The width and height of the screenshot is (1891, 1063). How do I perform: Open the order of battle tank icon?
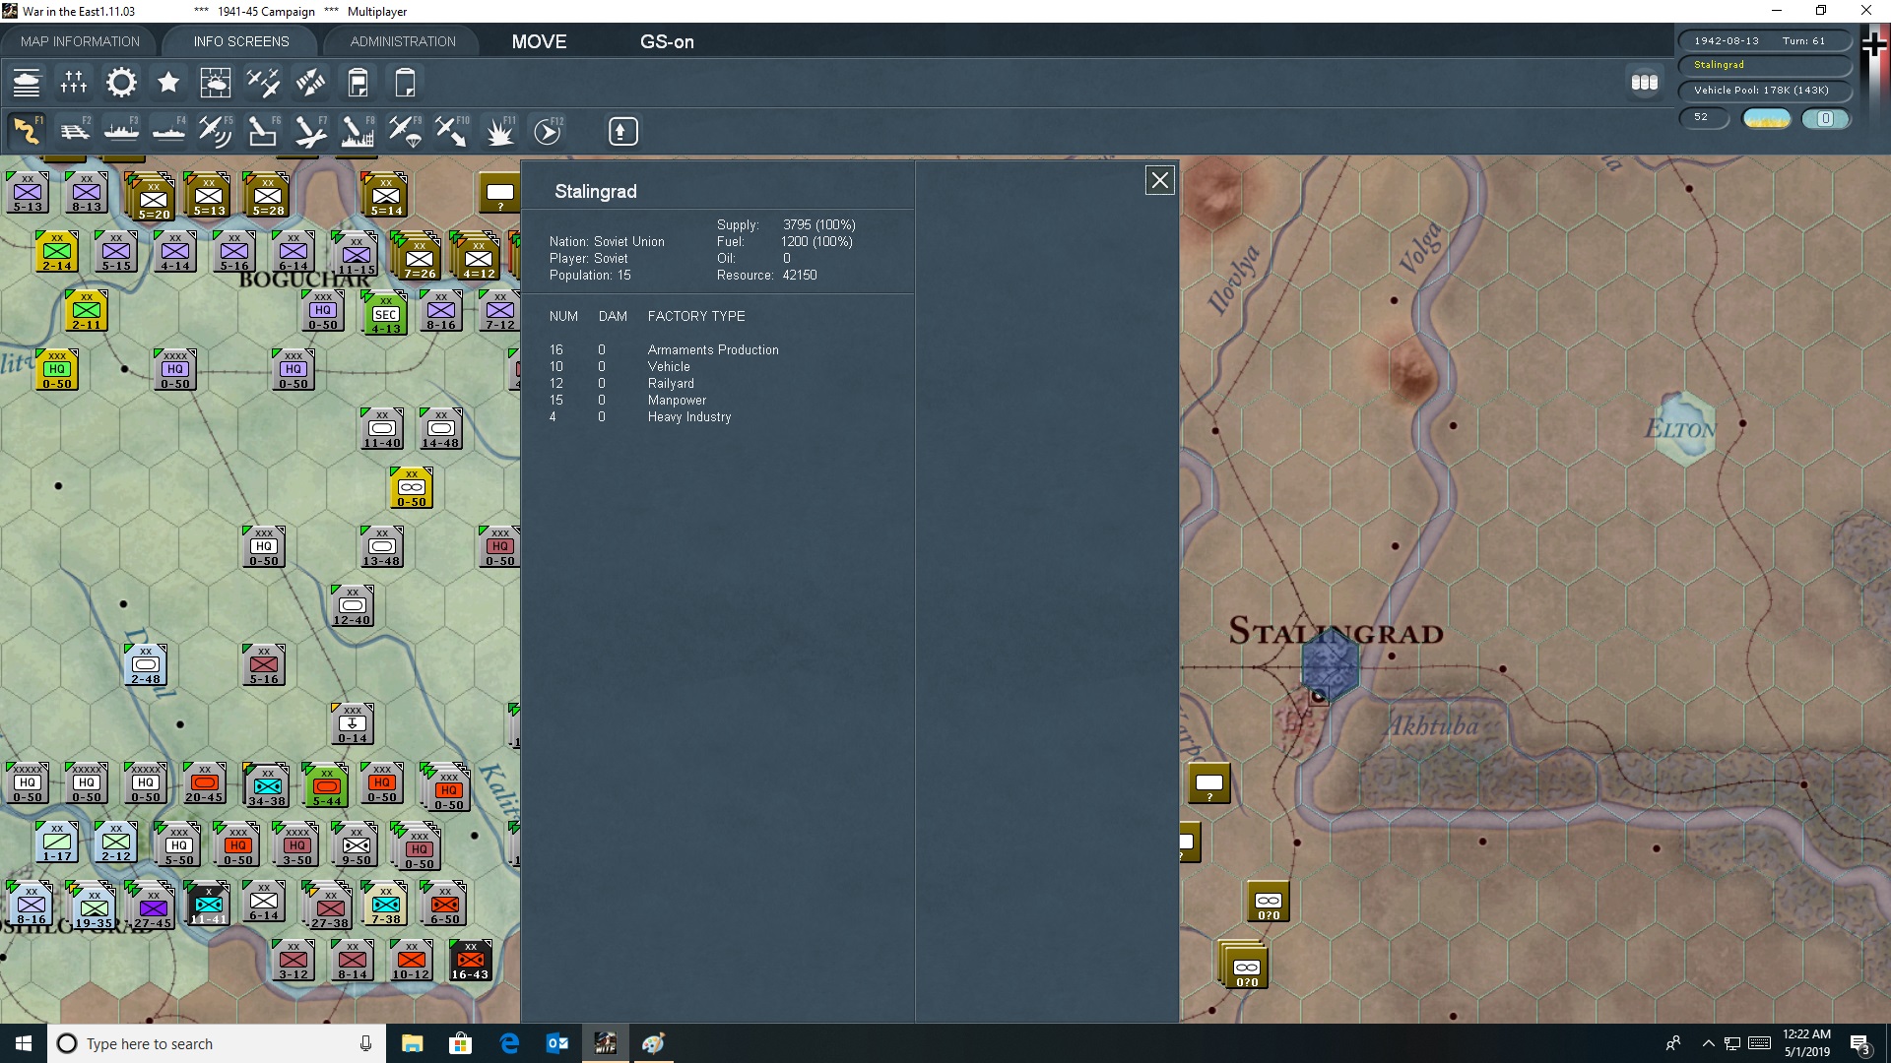pos(27,83)
